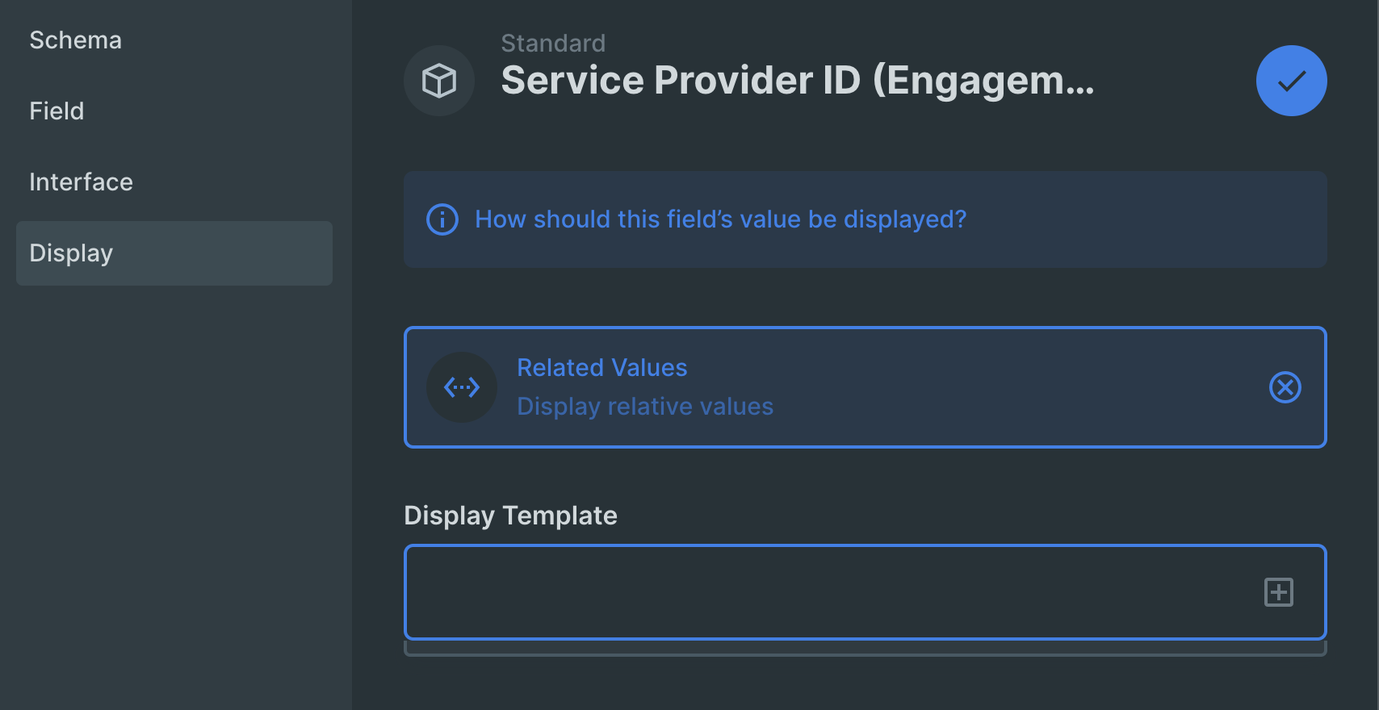Open field picker with the plus-box icon
Image resolution: width=1379 pixels, height=710 pixels.
pyautogui.click(x=1279, y=592)
